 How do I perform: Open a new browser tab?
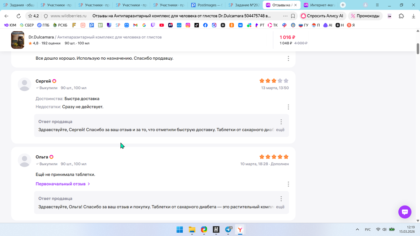coord(343,5)
